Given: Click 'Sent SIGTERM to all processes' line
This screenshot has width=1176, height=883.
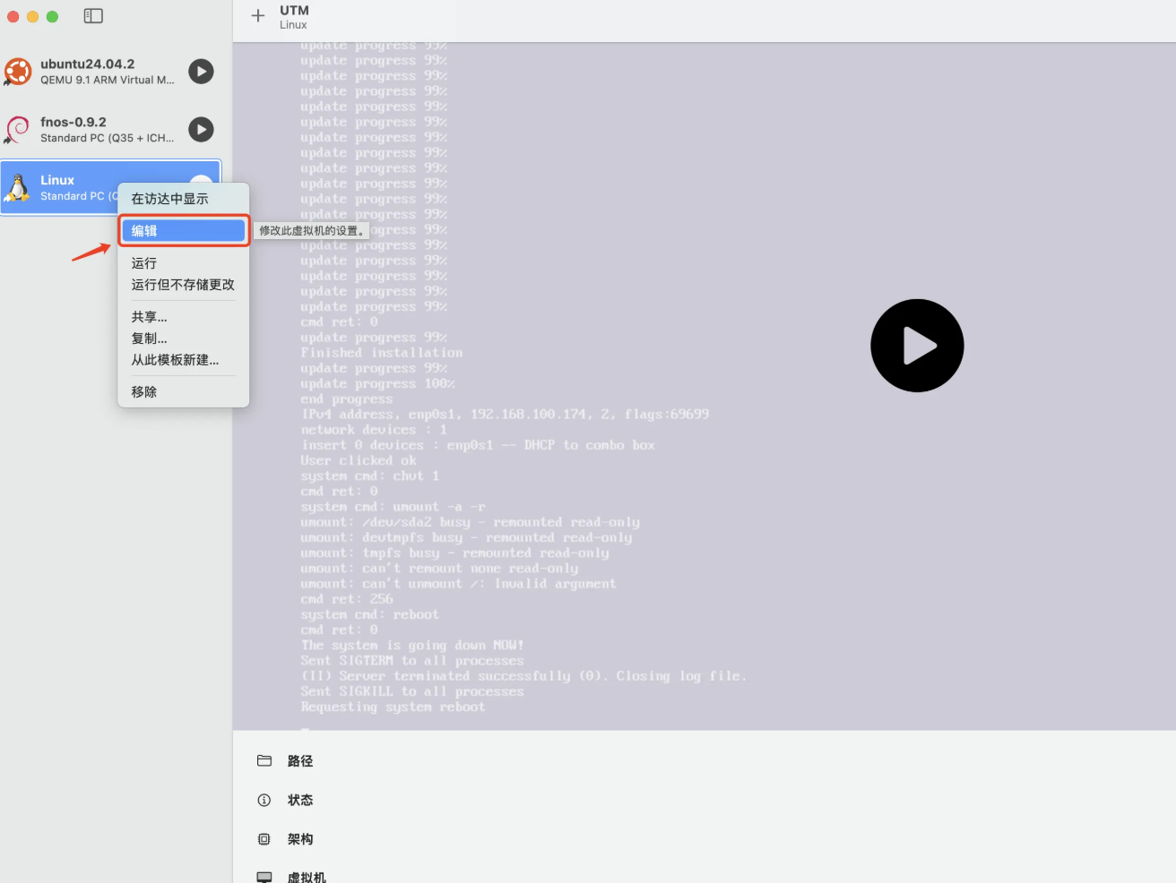Looking at the screenshot, I should [x=412, y=661].
